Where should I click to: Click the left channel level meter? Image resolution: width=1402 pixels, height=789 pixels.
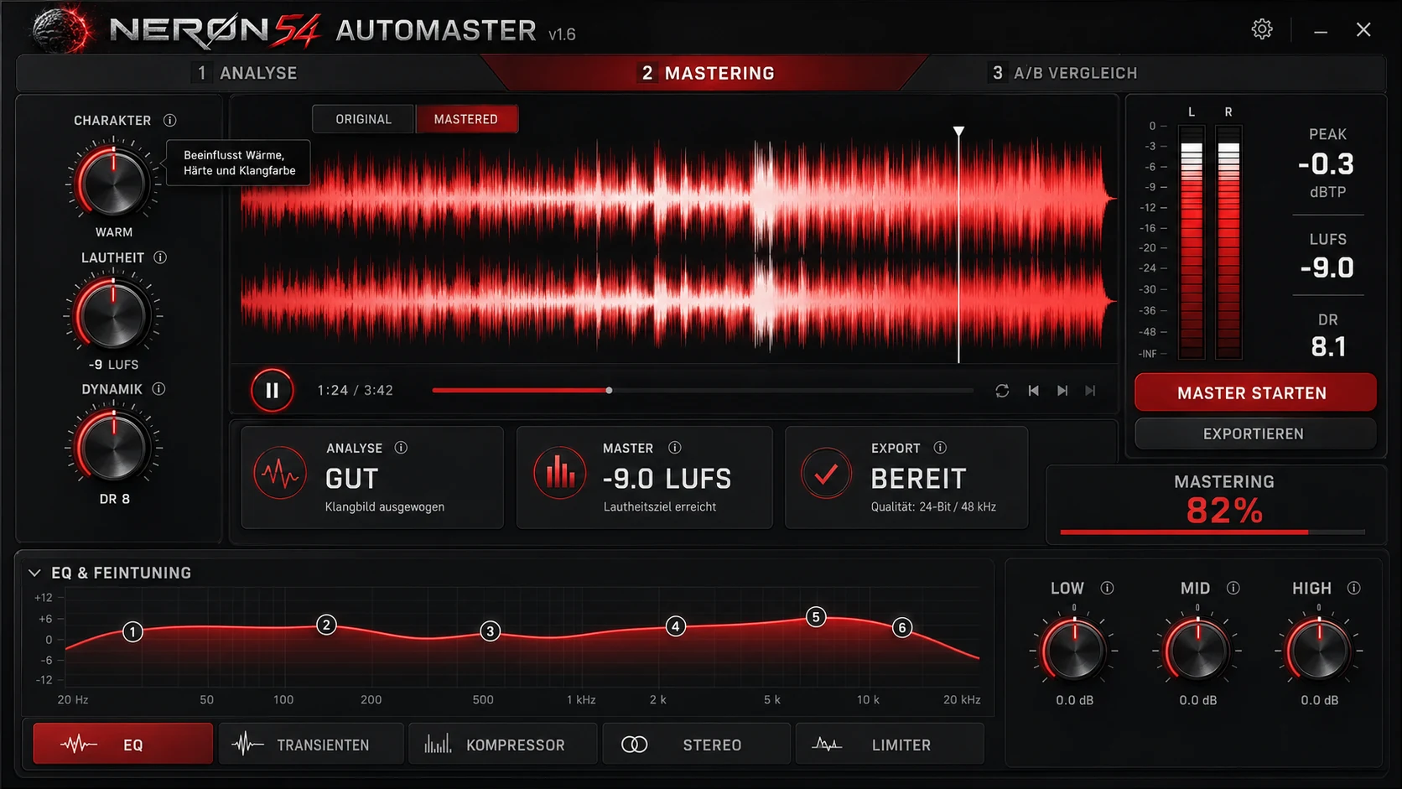pos(1192,242)
